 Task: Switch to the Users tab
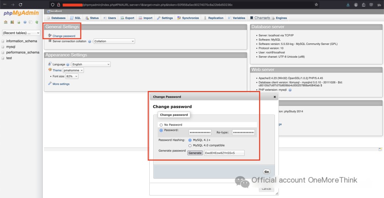(x=110, y=18)
